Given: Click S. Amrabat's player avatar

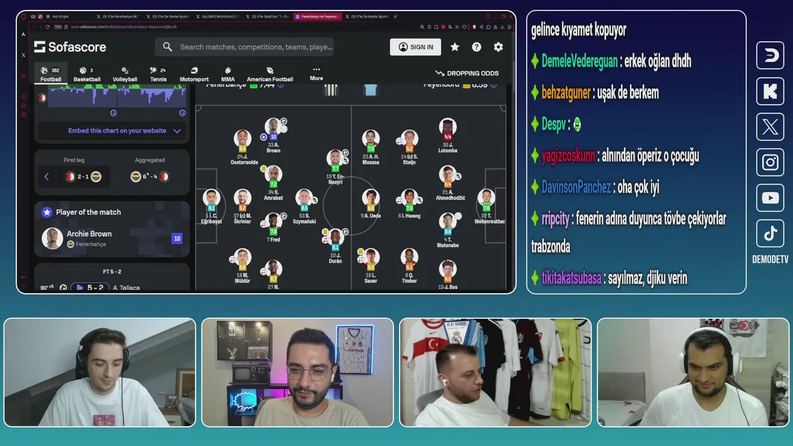Looking at the screenshot, I should pos(273,175).
